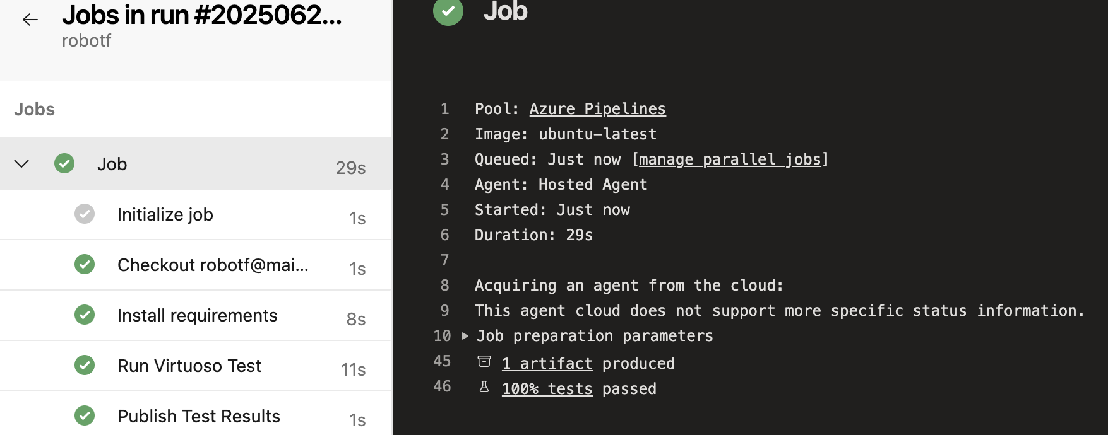Open the 100% tests link
Screen dimensions: 1108x435
point(547,389)
